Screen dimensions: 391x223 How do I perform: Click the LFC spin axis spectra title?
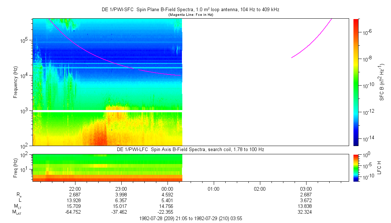(191, 150)
